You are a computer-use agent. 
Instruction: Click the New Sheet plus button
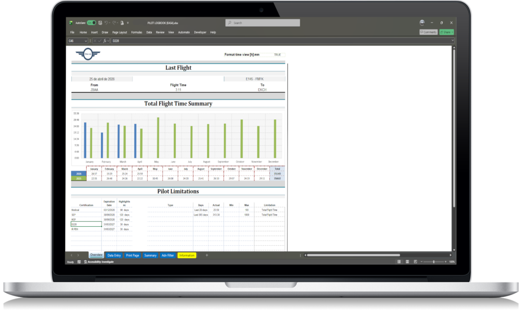click(x=206, y=255)
